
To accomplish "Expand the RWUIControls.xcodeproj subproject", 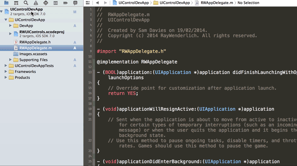I will (x=11, y=34).
